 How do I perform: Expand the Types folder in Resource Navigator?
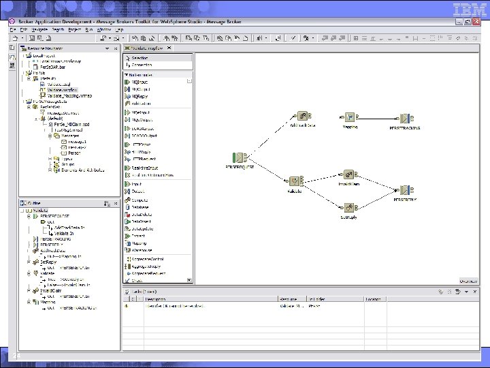(50, 159)
